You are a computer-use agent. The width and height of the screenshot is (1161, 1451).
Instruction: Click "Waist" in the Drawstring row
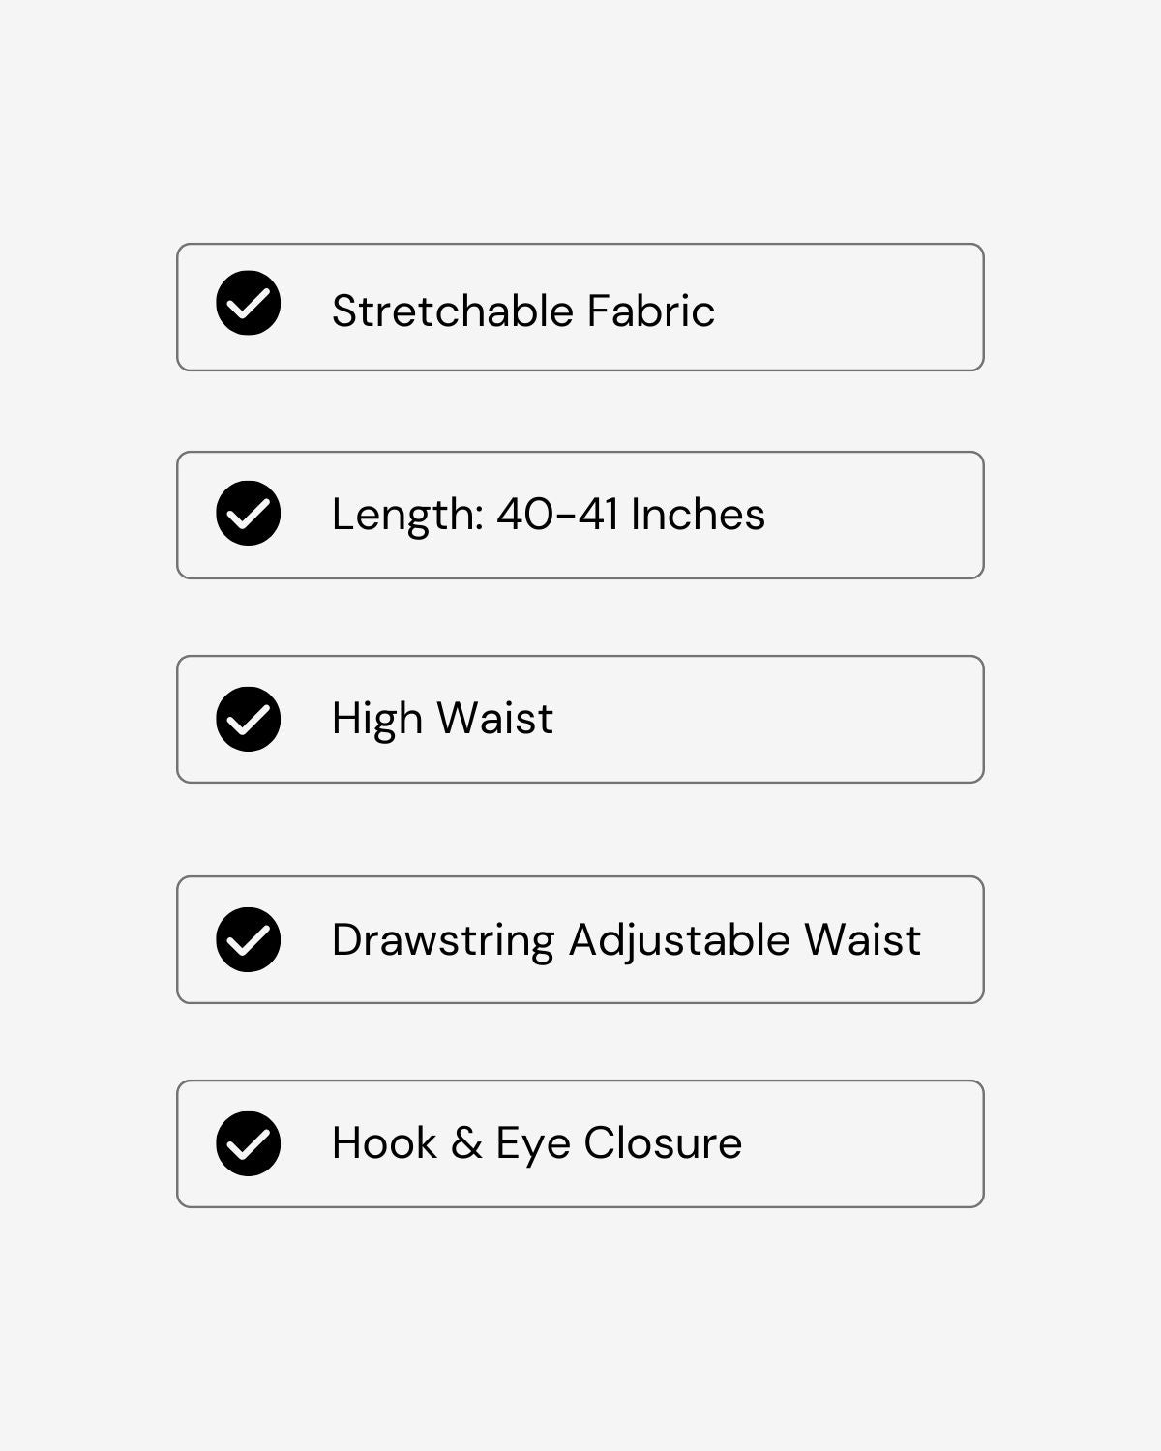pos(862,940)
